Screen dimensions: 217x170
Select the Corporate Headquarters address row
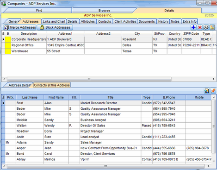click(109, 39)
